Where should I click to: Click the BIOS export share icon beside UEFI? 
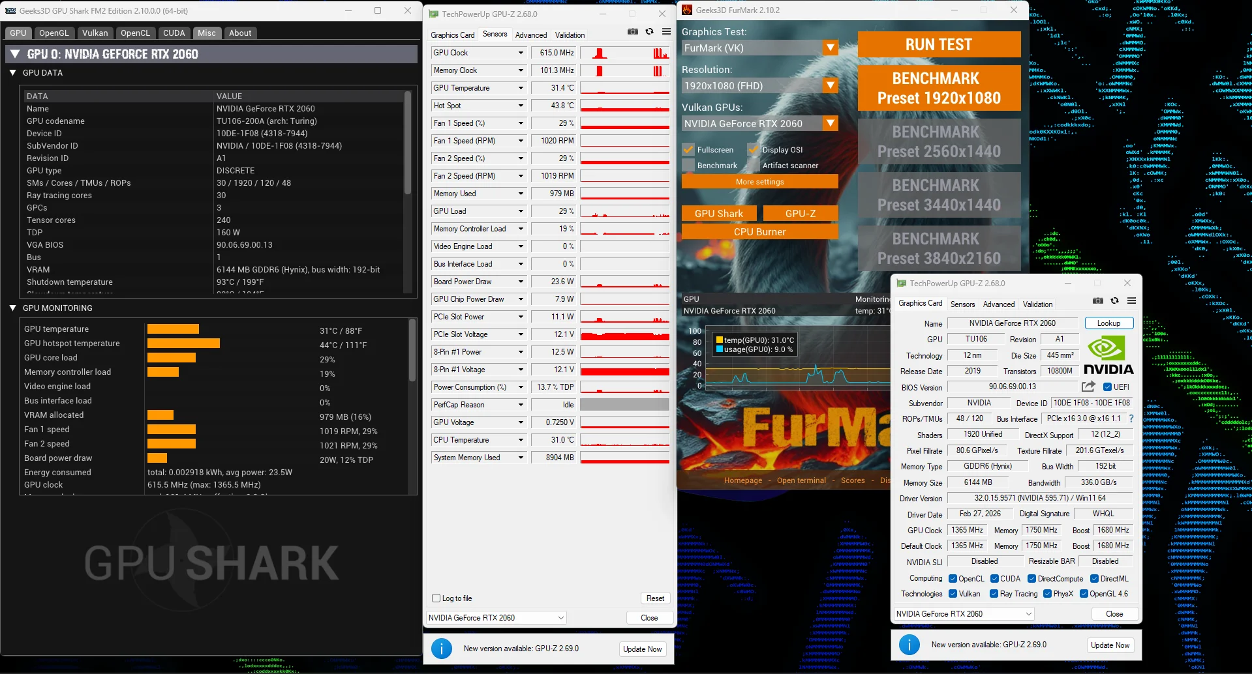point(1088,387)
